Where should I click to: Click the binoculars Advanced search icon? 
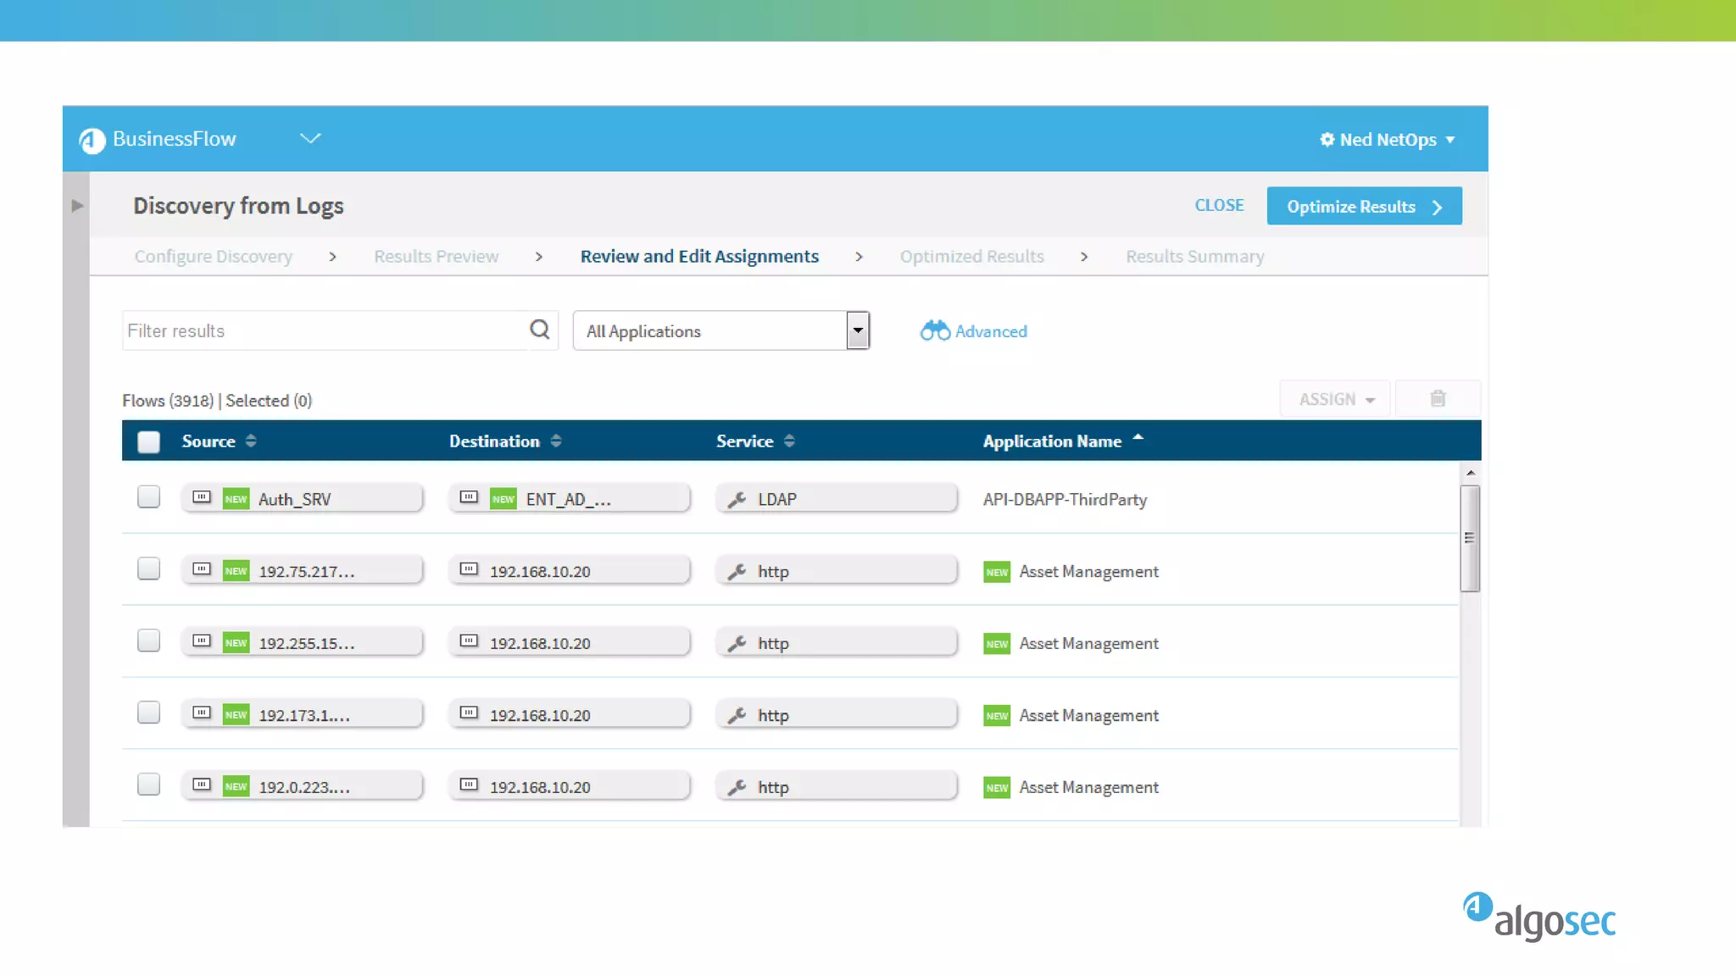click(935, 331)
